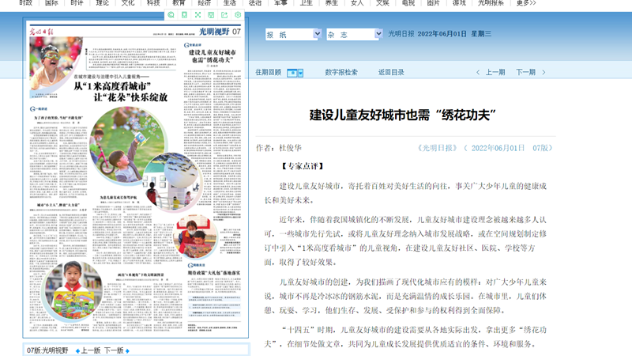The width and height of the screenshot is (632, 356).
Task: Open the 文娱 navigation tab
Action: point(382,3)
